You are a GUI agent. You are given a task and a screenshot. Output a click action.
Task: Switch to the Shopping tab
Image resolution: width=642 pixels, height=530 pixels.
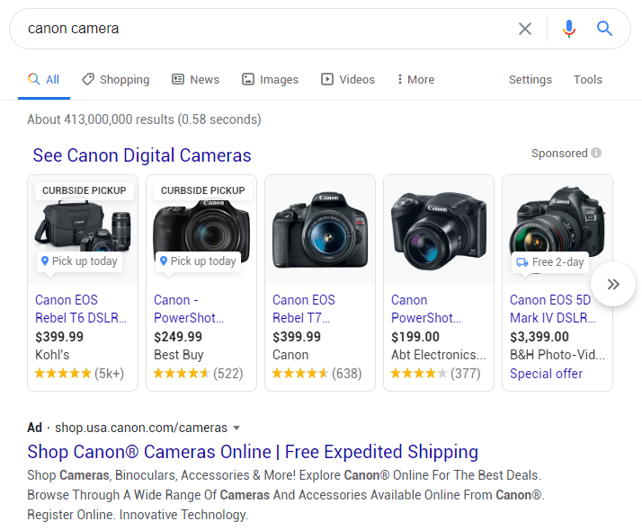tap(115, 80)
